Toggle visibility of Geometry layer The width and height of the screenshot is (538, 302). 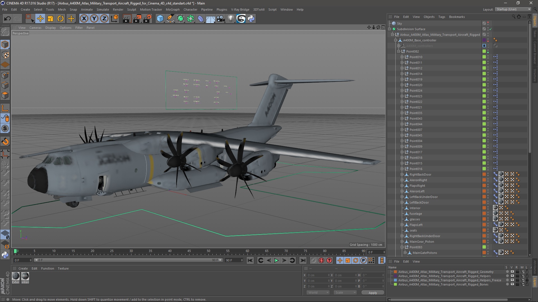pyautogui.click(x=512, y=272)
